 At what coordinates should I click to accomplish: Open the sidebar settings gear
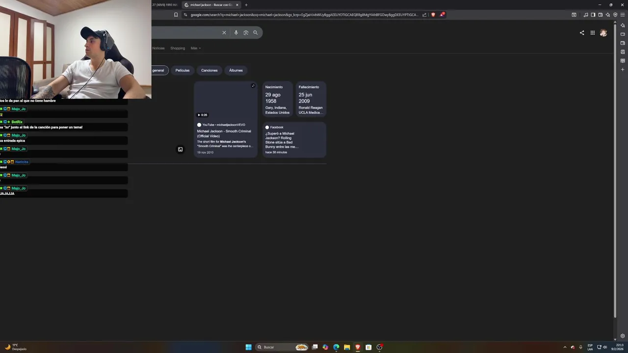click(623, 336)
